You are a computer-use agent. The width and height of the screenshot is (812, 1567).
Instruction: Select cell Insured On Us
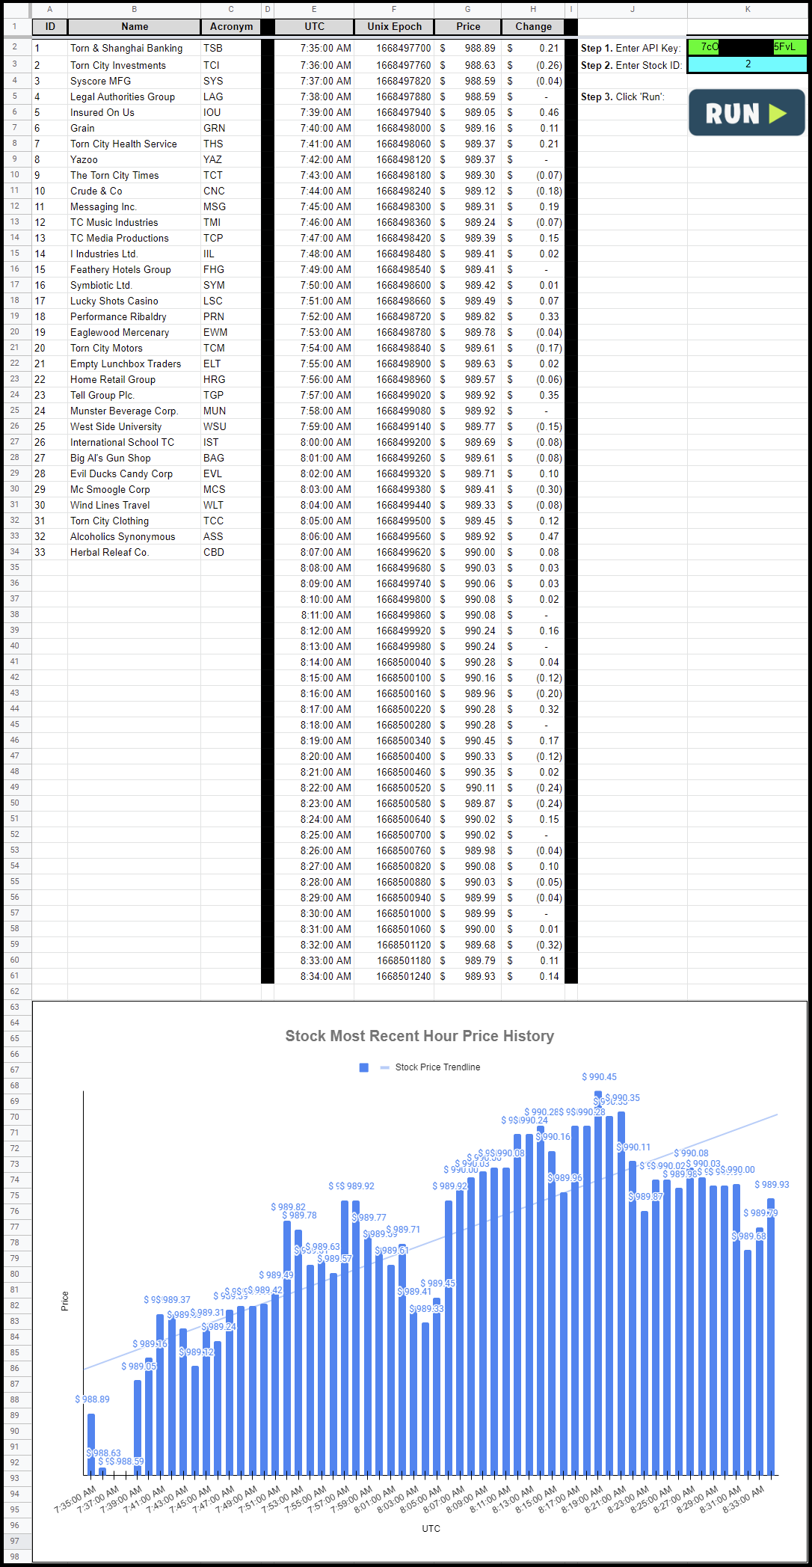pyautogui.click(x=135, y=112)
